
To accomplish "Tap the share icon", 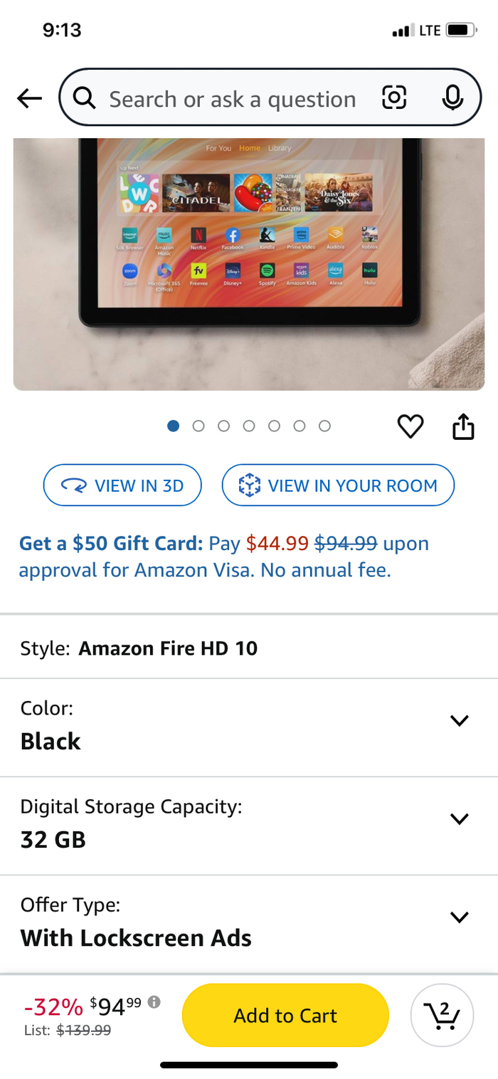I will point(463,426).
